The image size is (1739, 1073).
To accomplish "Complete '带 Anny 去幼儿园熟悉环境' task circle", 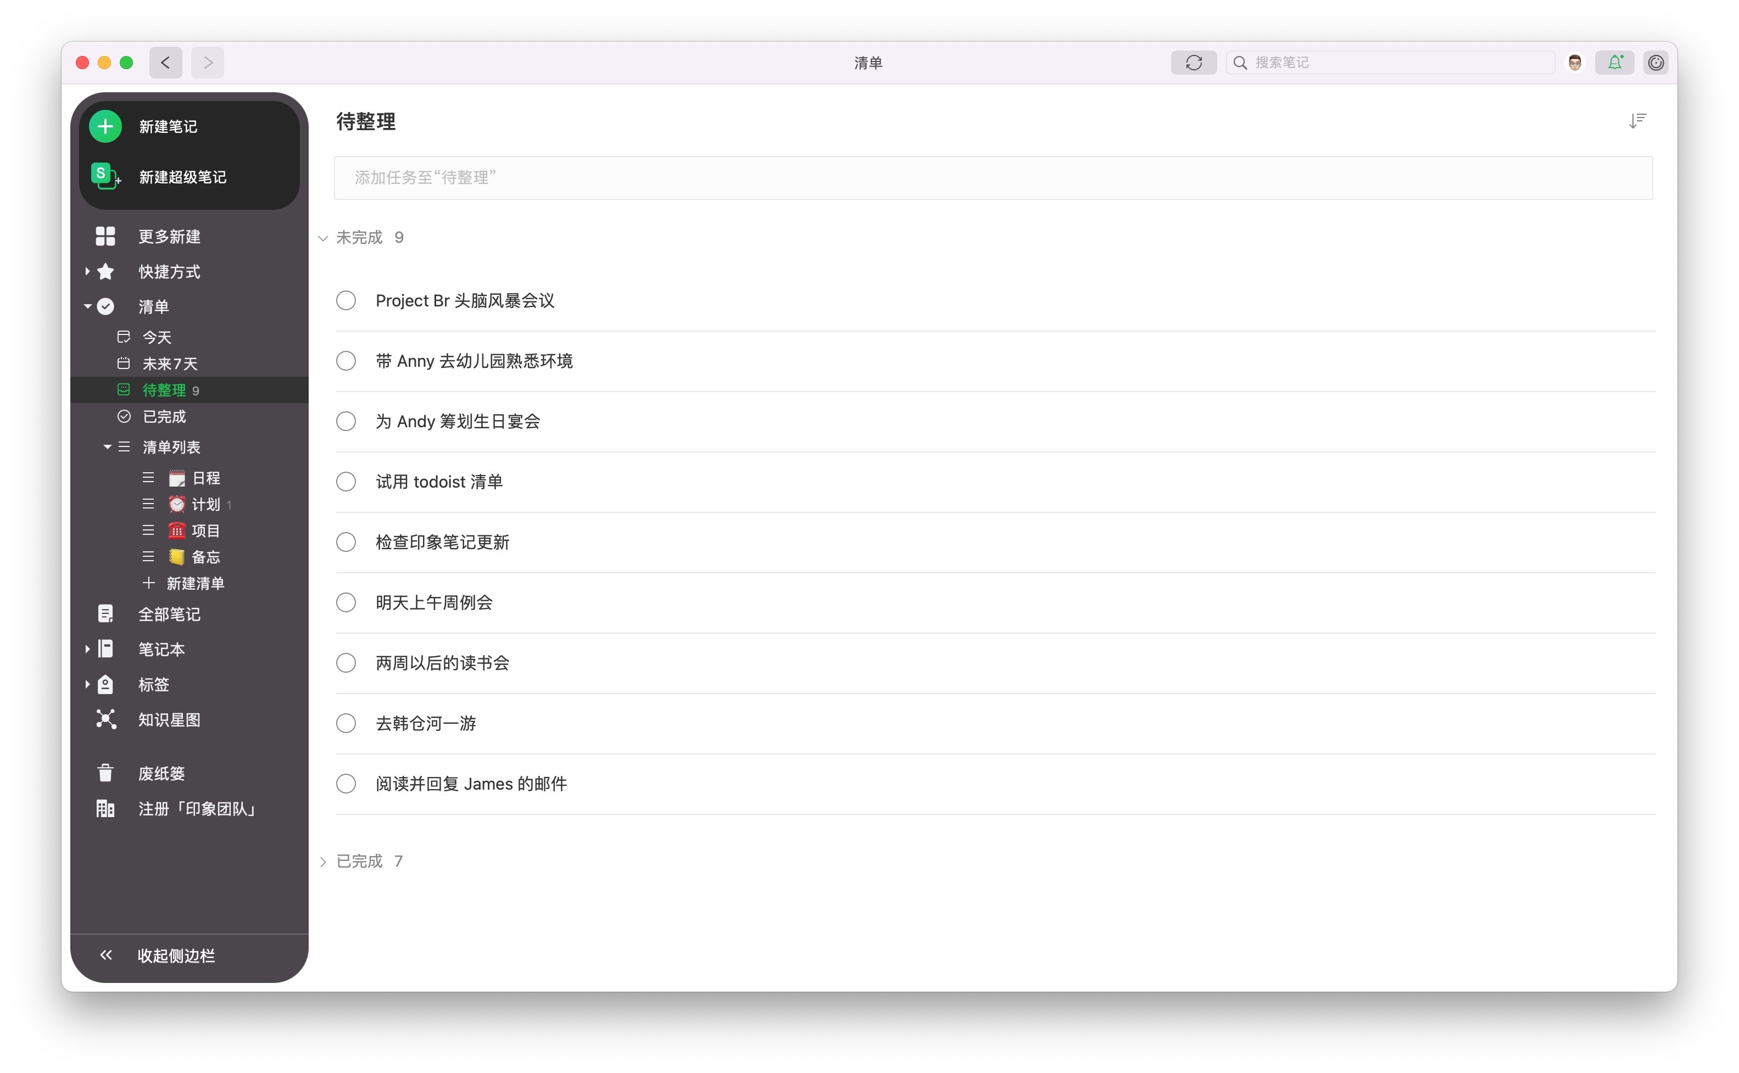I will [345, 361].
